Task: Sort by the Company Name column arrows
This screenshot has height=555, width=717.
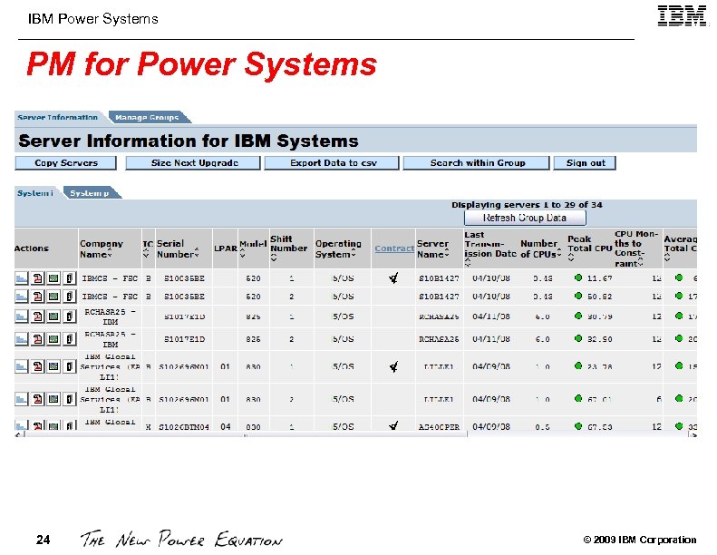Action: pos(110,255)
